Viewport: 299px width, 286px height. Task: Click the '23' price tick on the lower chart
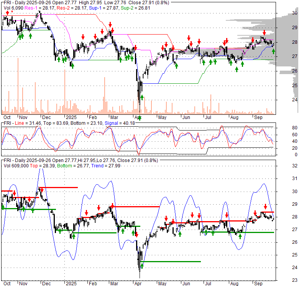(295, 280)
